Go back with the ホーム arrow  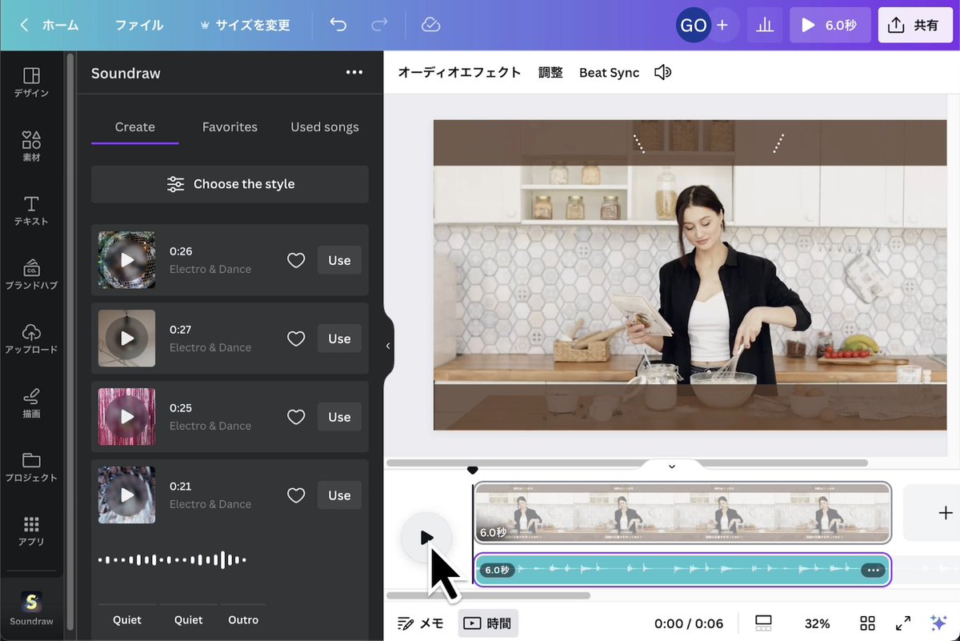click(x=49, y=25)
